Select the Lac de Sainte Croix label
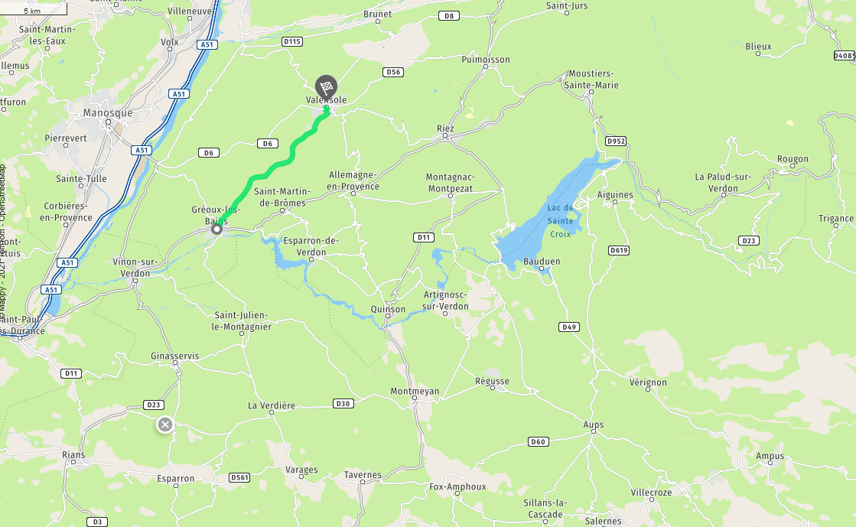Image resolution: width=856 pixels, height=527 pixels. (x=560, y=220)
